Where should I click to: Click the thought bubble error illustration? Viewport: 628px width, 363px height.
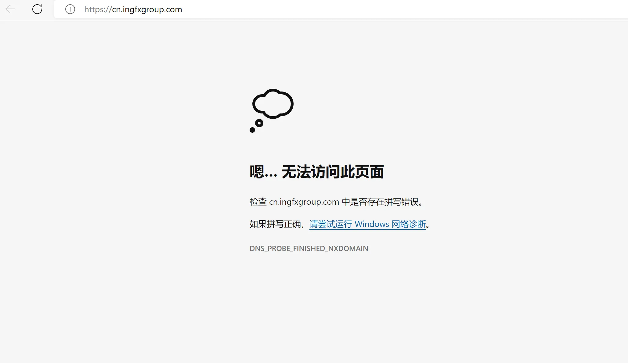tap(272, 111)
